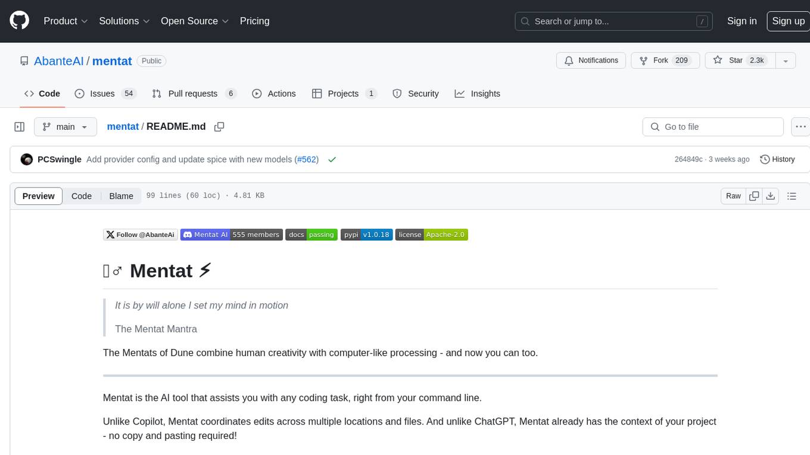Click the docs passing badge

[311, 235]
